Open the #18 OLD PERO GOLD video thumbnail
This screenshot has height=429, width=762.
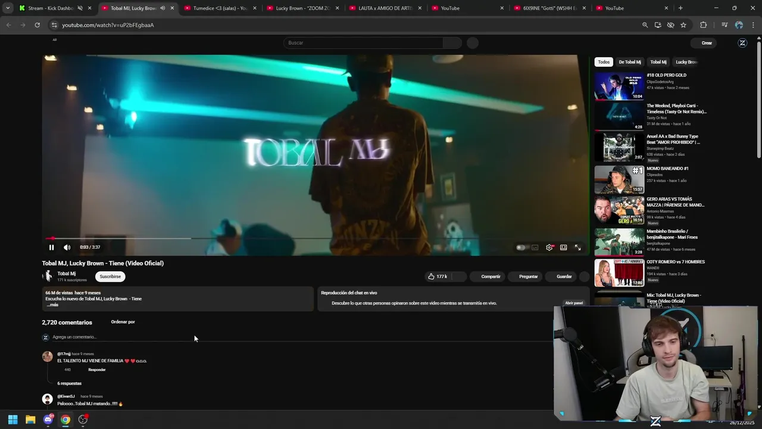pos(619,86)
